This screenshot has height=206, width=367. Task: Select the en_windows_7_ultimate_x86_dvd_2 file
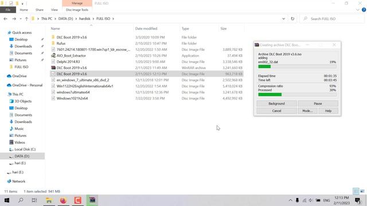pyautogui.click(x=83, y=80)
